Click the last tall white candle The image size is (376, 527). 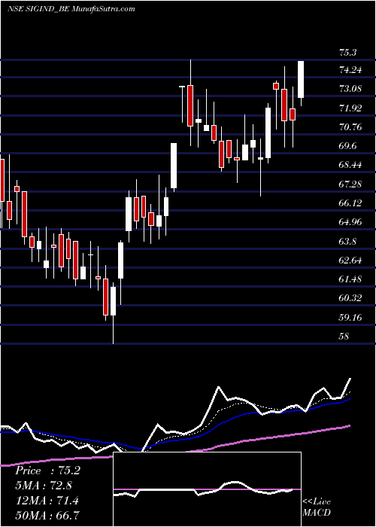(301, 79)
